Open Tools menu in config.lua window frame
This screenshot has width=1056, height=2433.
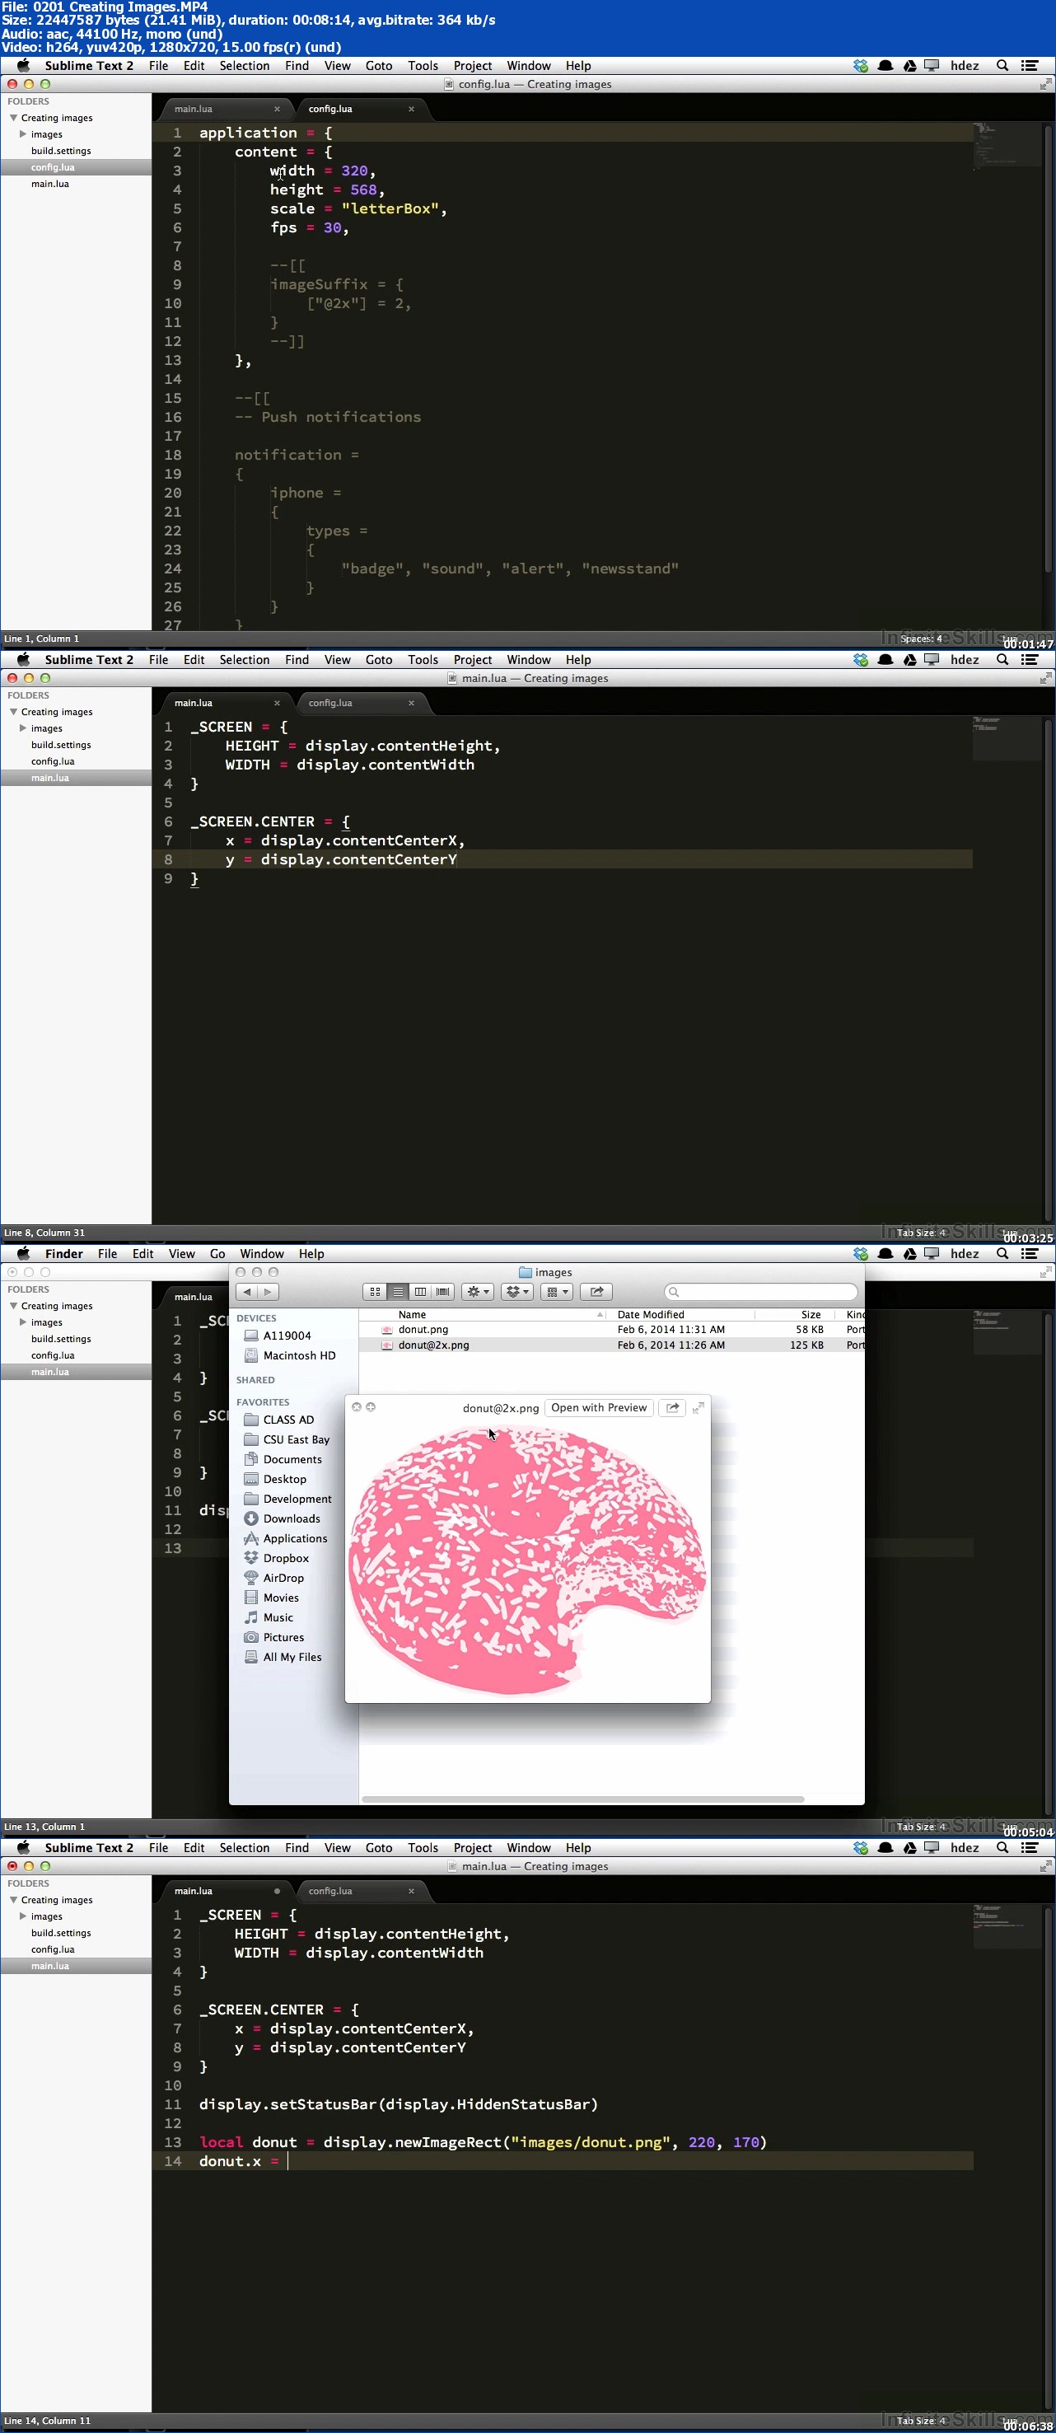(x=423, y=65)
